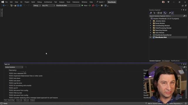Open the Architecture menu

[x=48, y=2]
